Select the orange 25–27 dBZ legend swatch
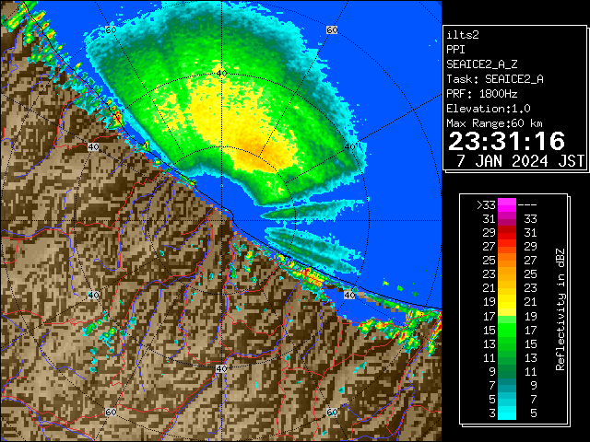590x442 pixels. [x=507, y=261]
